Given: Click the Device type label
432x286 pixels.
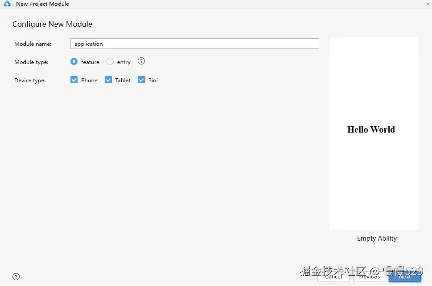Looking at the screenshot, I should (29, 80).
